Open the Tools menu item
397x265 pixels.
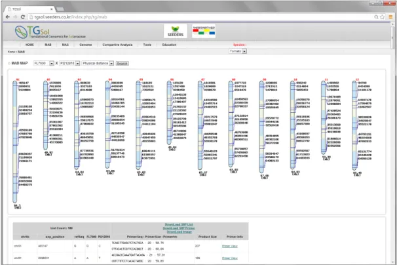point(147,45)
